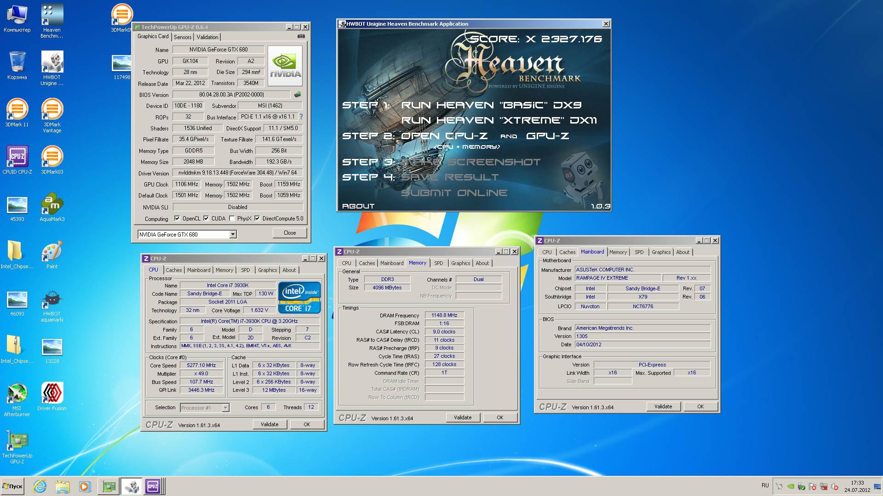Click the BIOS save chip icon in GPU-Z
883x496 pixels.
[x=298, y=95]
